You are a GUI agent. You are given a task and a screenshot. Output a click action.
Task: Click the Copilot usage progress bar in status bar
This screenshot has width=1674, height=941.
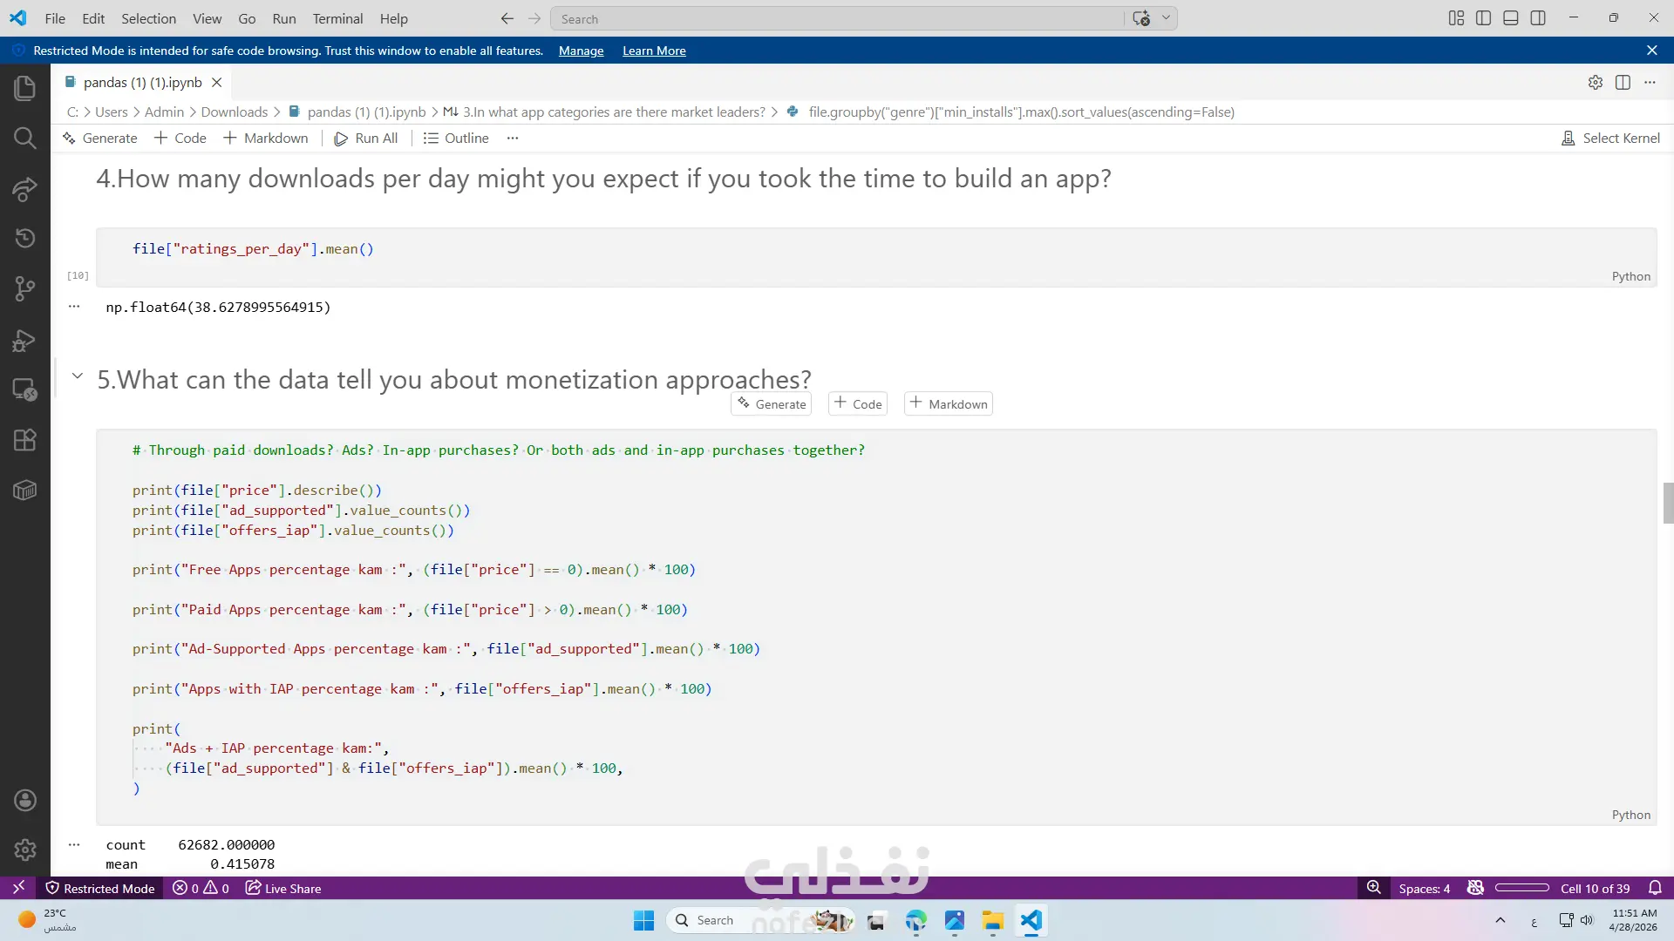click(x=1522, y=888)
